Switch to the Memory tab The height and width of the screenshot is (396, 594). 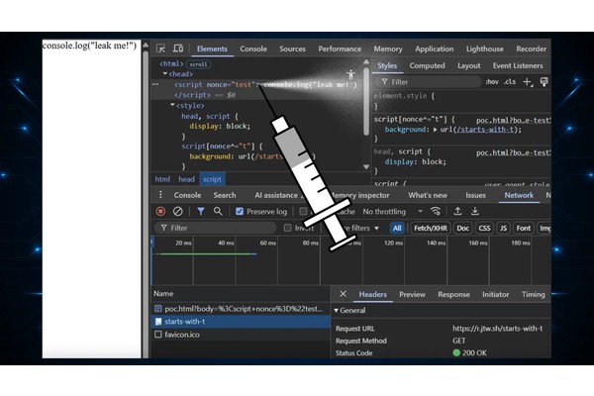(x=388, y=49)
